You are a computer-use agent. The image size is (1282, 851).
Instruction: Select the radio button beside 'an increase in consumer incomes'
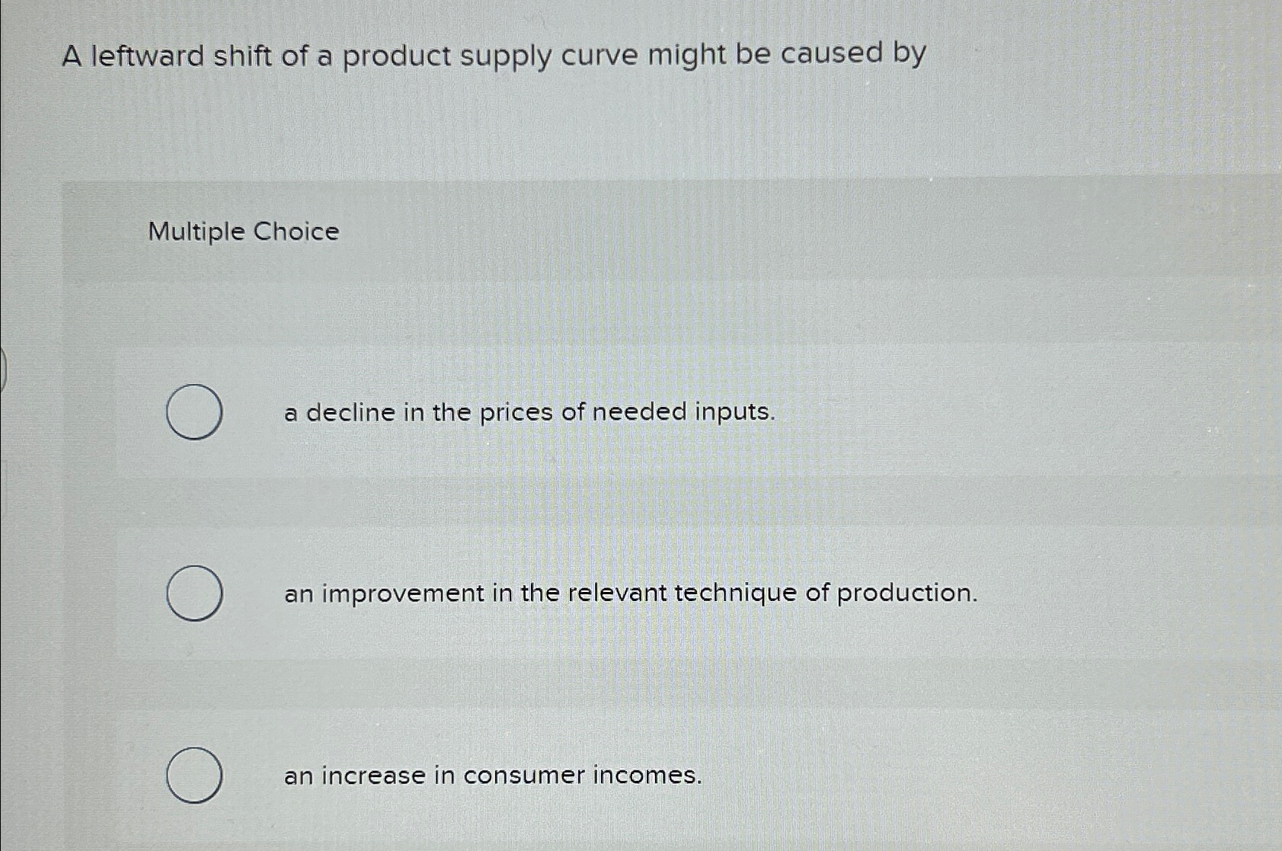pyautogui.click(x=193, y=776)
